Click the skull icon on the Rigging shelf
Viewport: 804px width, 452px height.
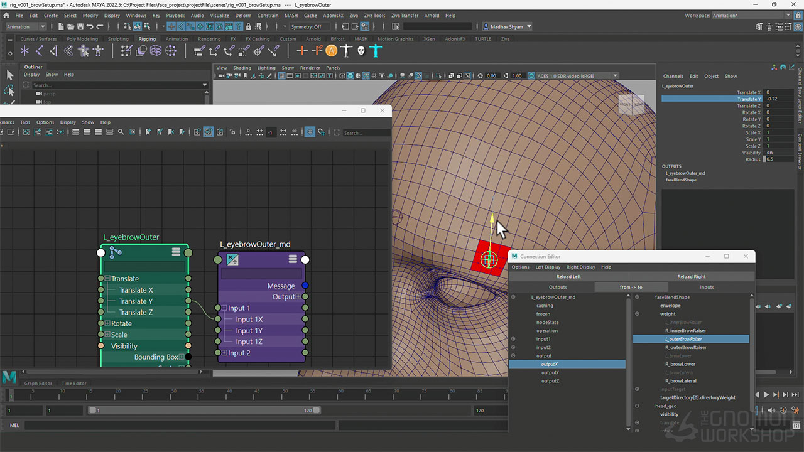pos(361,51)
